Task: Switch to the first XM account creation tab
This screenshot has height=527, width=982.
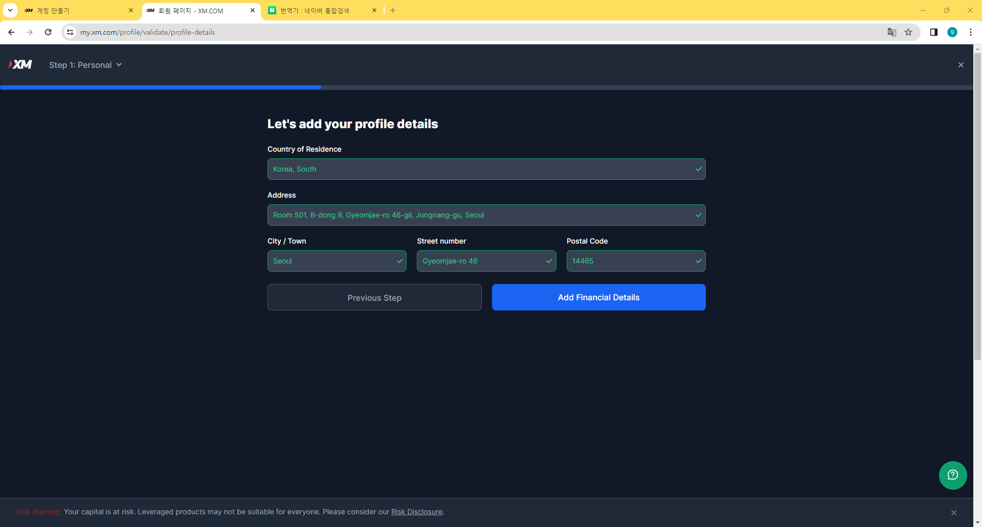Action: 77,11
